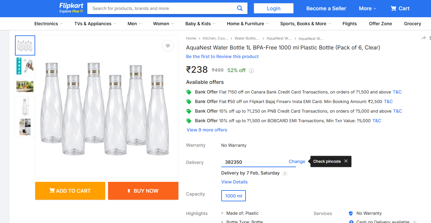
Task: Click the Flipkart Explore Plus logo
Action: coord(71,8)
